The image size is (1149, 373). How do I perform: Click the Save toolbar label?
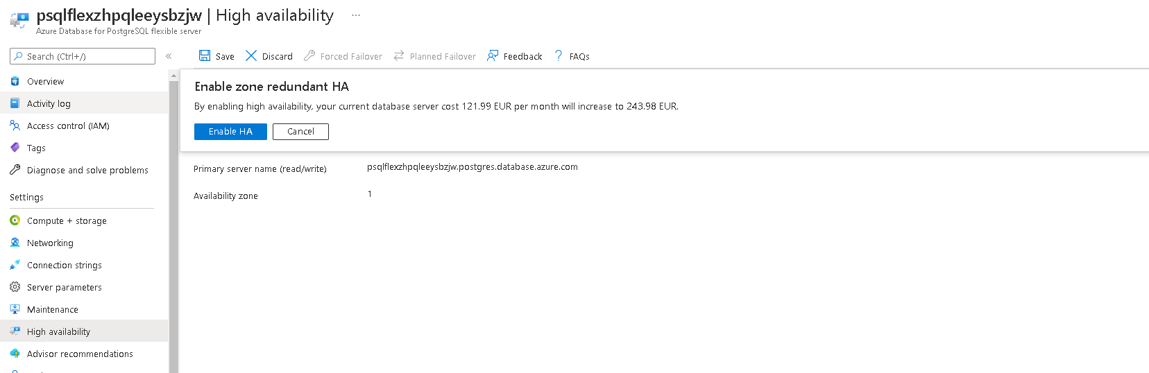(x=225, y=57)
